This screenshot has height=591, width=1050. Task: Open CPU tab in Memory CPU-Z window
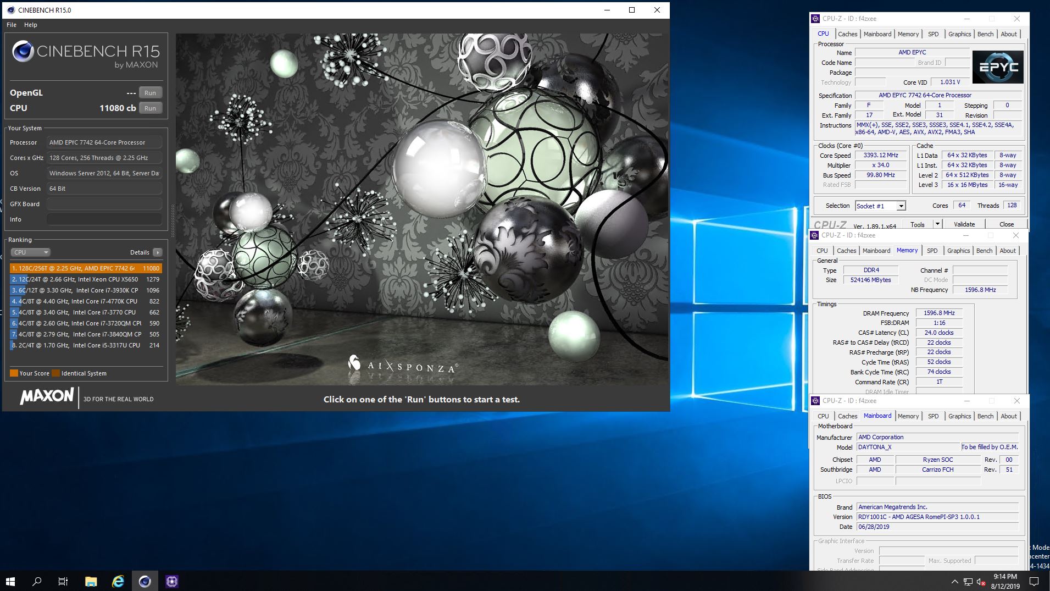tap(822, 251)
